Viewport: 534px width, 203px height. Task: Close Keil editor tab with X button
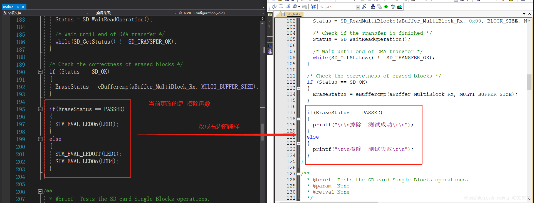(x=529, y=14)
